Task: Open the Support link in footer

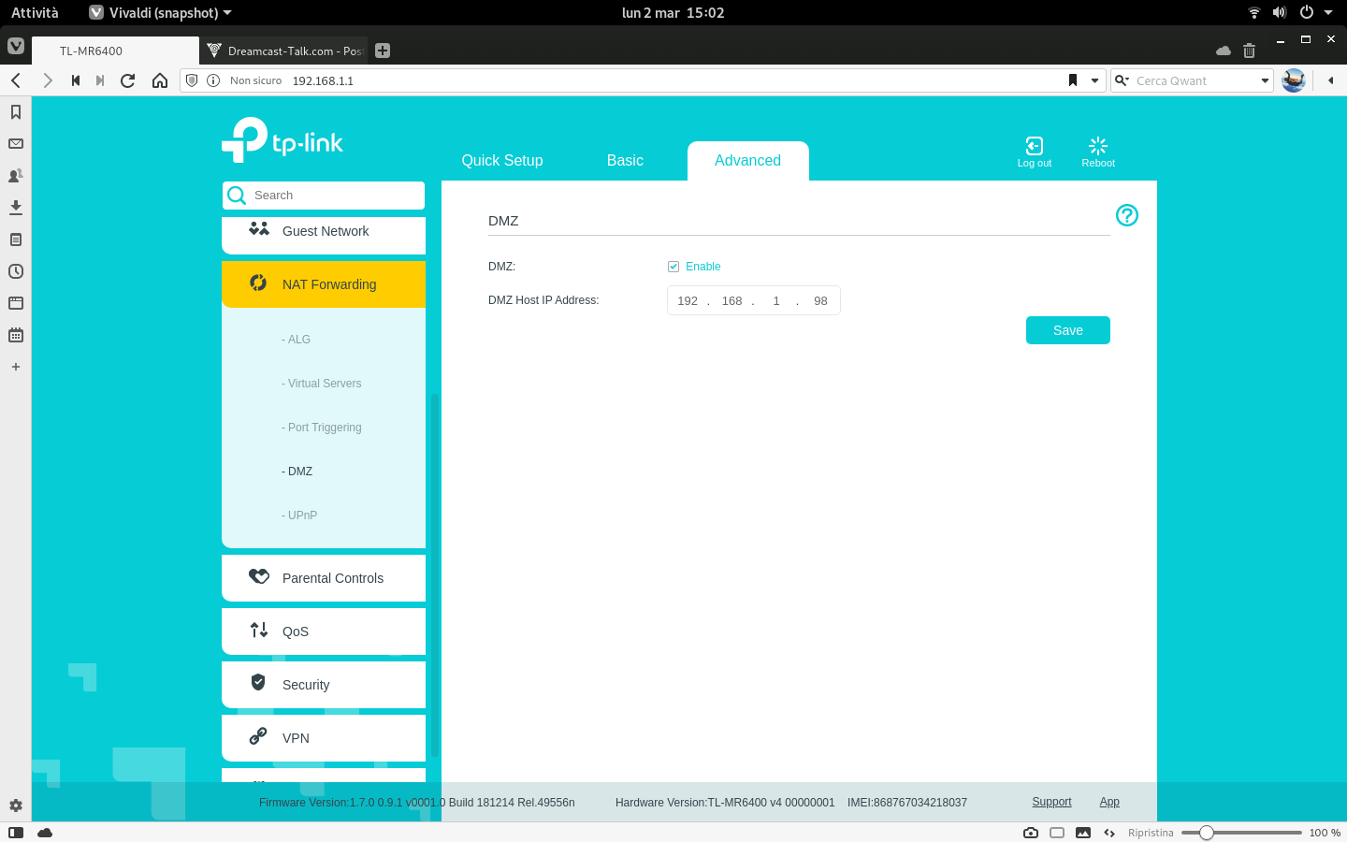Action: click(x=1051, y=802)
